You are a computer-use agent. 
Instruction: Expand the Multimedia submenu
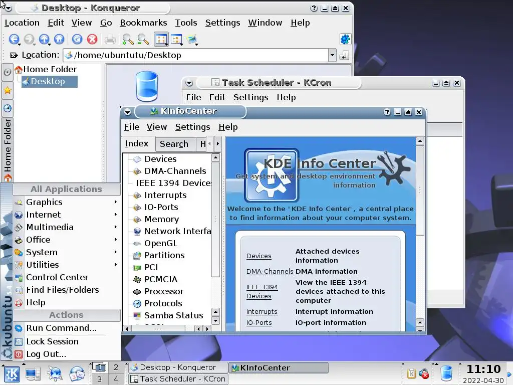67,227
